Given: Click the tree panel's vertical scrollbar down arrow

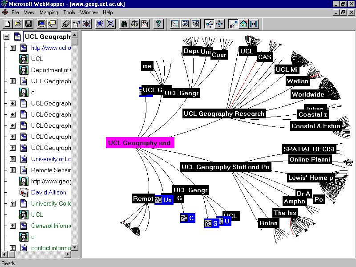Looking at the screenshot, I should click(x=75, y=247).
